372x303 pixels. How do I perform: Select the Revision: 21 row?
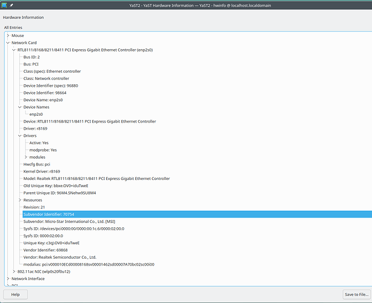point(34,207)
